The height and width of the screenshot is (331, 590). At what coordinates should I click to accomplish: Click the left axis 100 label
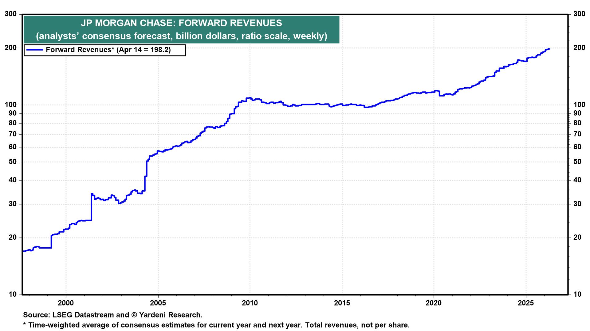(x=10, y=105)
